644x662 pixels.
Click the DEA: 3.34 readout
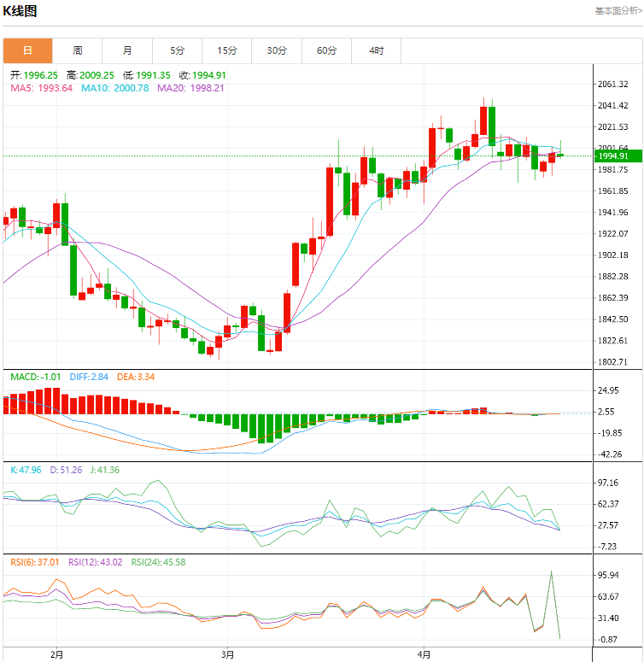click(x=136, y=377)
